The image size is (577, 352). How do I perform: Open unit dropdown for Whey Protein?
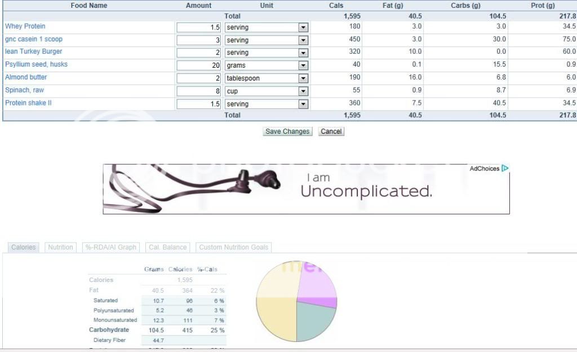point(304,27)
